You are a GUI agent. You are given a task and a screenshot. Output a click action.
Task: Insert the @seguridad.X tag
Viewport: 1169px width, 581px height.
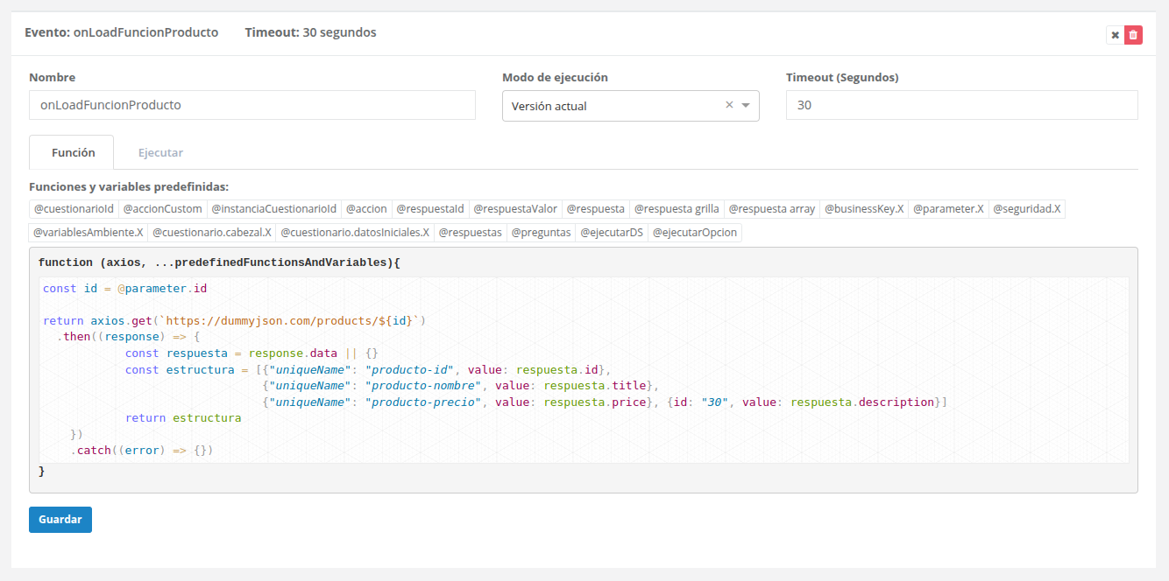point(1027,209)
